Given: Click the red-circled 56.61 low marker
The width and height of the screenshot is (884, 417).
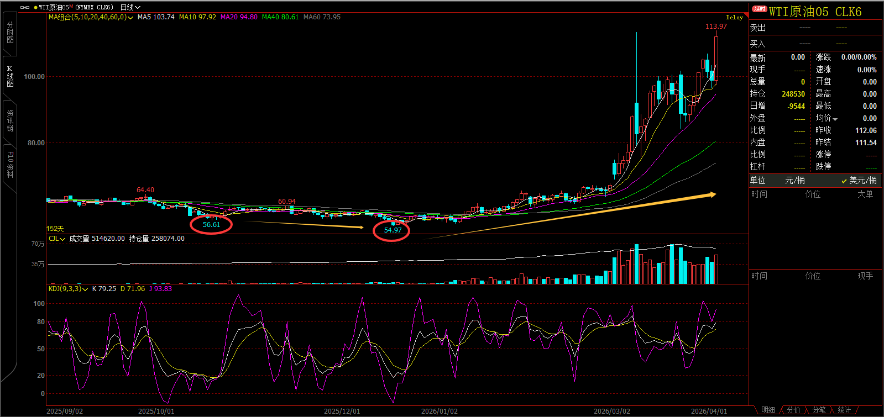Looking at the screenshot, I should (211, 225).
